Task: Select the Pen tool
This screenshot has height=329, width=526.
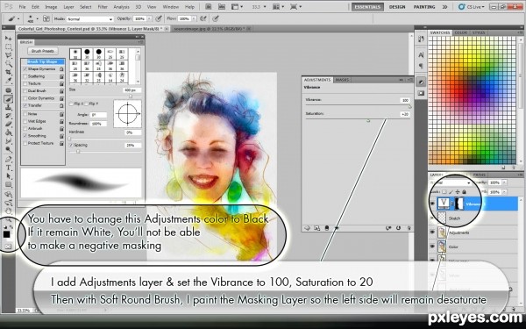Action: [8, 159]
